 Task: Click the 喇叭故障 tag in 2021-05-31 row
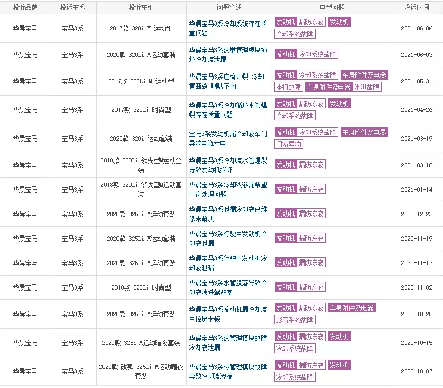(x=367, y=87)
